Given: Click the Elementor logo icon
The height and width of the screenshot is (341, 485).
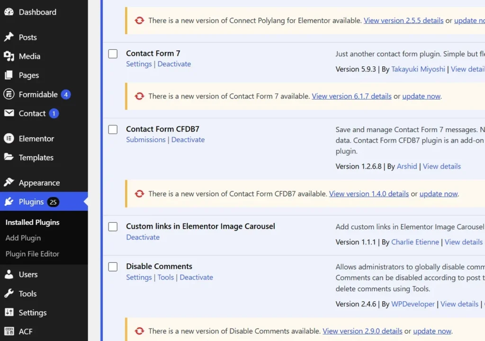Looking at the screenshot, I should (9, 138).
